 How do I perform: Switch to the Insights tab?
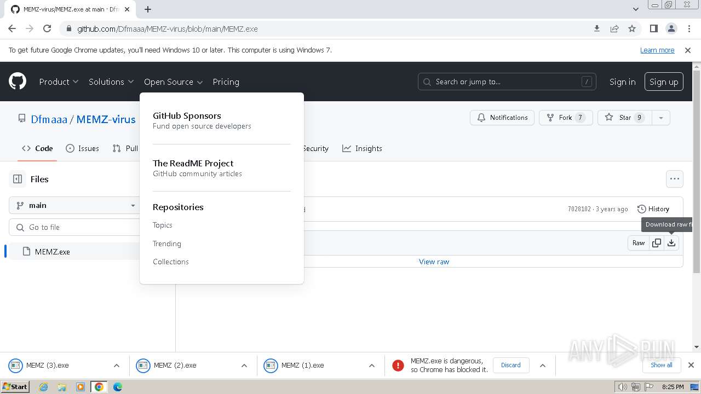point(362,148)
